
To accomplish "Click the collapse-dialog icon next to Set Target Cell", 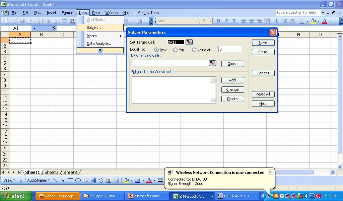I will tap(189, 42).
